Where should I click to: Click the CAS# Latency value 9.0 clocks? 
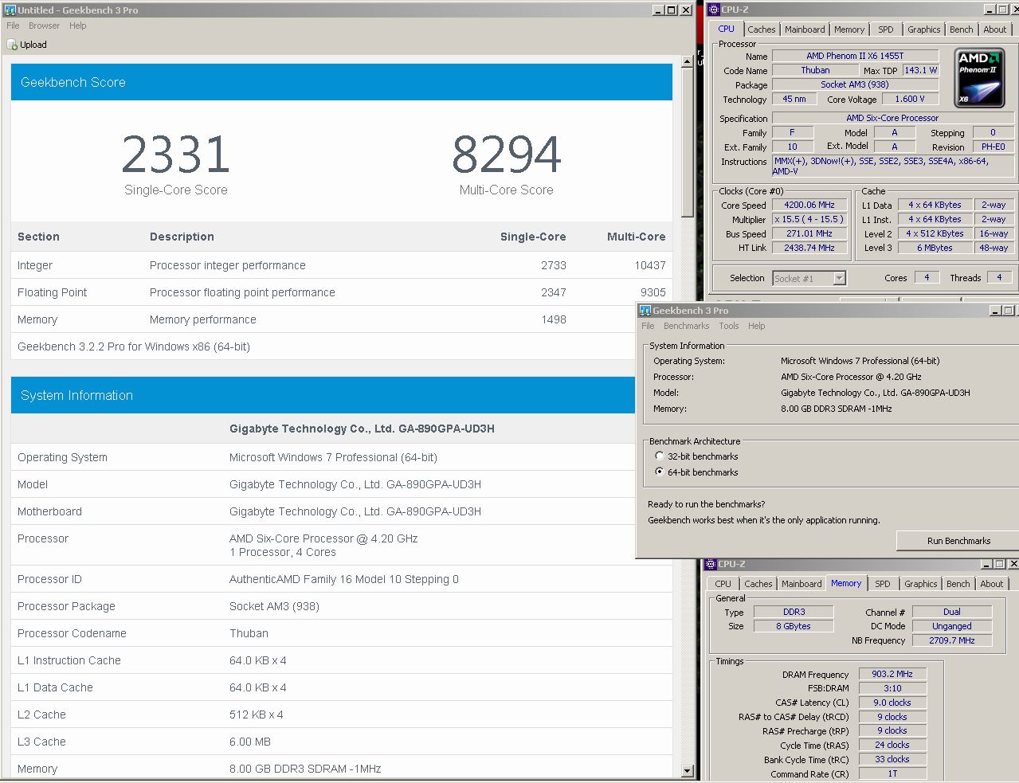pos(892,703)
